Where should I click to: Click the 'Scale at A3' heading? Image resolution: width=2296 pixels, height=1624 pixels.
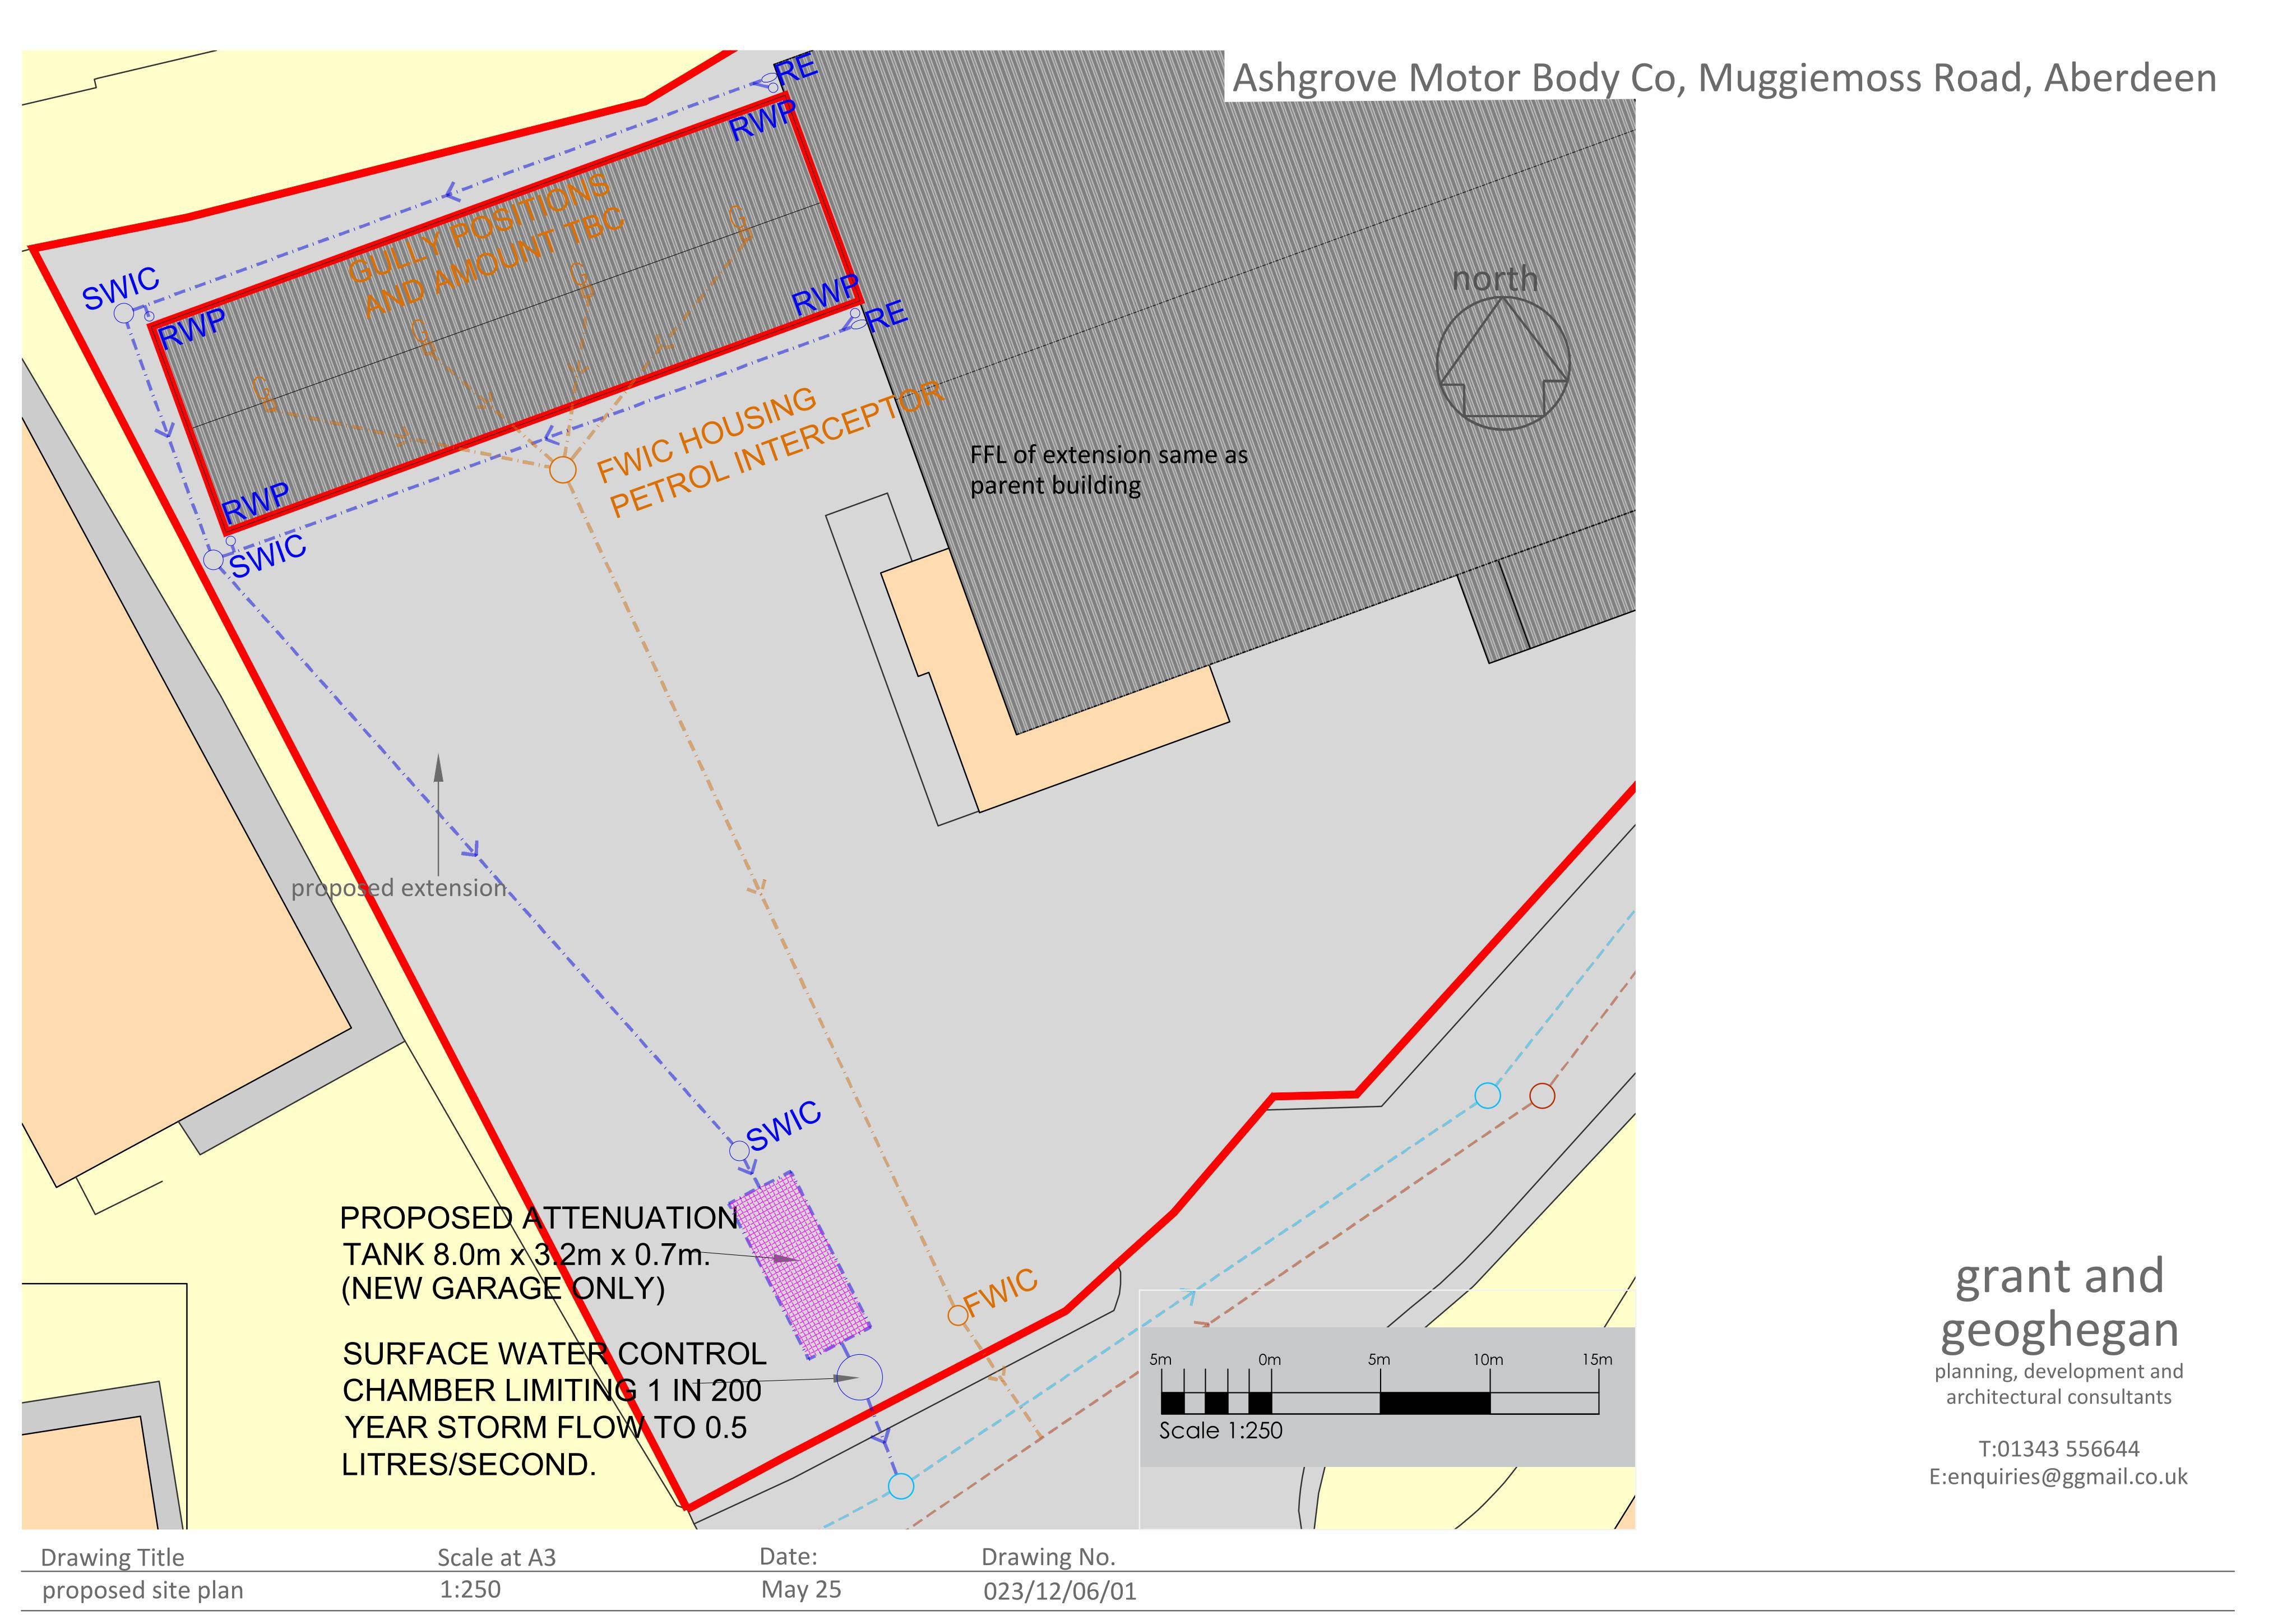point(496,1558)
